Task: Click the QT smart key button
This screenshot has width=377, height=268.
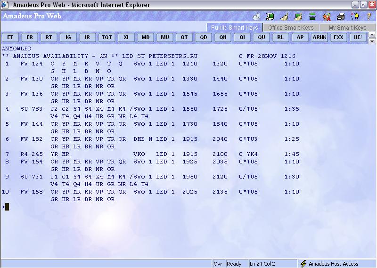Action: coord(184,38)
